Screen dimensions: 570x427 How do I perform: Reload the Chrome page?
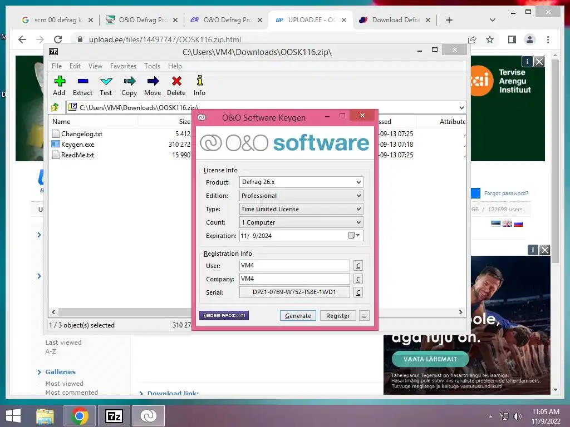[x=58, y=39]
